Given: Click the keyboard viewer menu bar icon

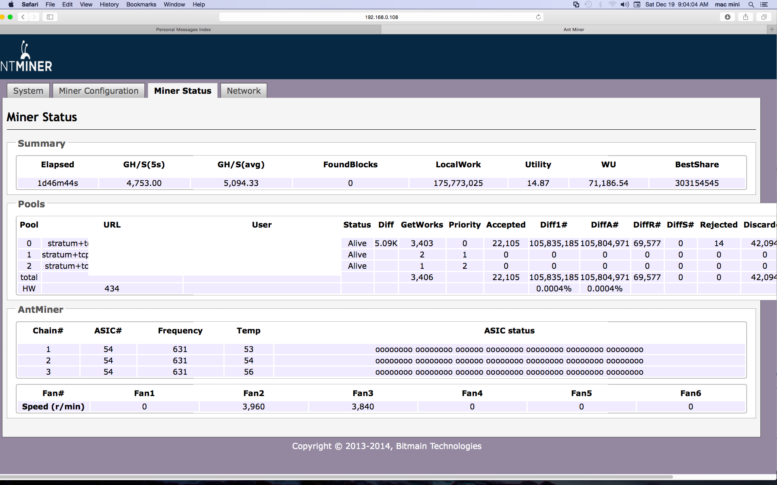Looking at the screenshot, I should click(637, 4).
